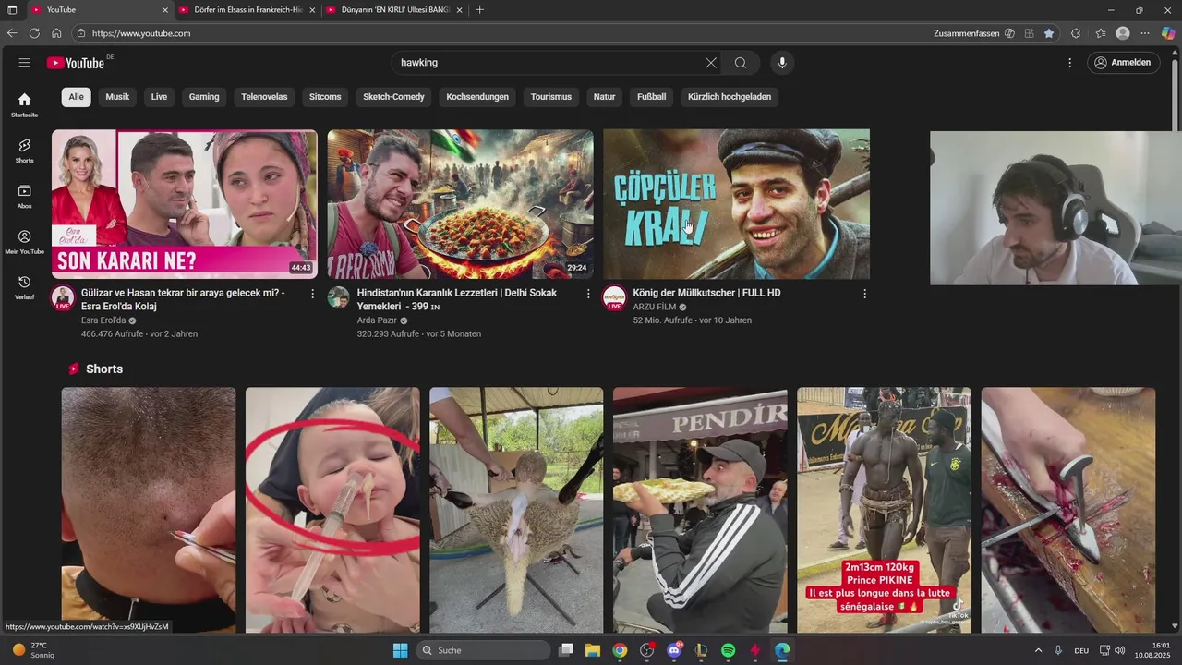1182x665 pixels.
Task: Show hidden tray icons chevron
Action: pos(1038,650)
